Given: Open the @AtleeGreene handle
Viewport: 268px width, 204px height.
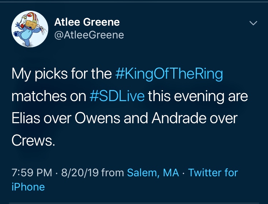Looking at the screenshot, I should coord(89,35).
